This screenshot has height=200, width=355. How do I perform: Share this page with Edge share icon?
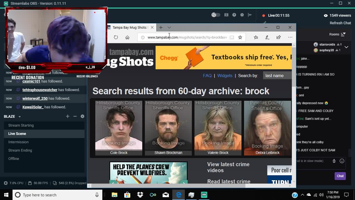point(278,37)
